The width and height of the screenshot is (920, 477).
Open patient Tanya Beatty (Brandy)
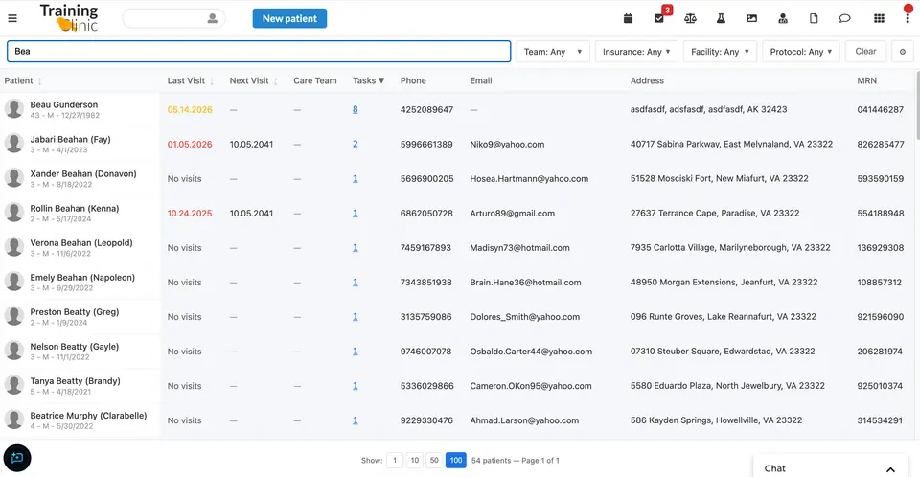click(75, 381)
